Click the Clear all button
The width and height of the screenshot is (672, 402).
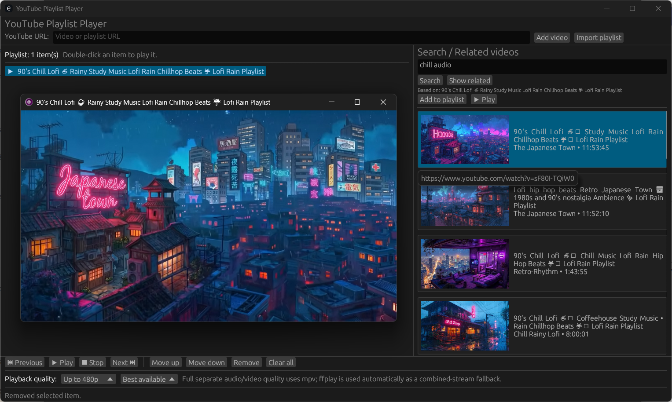click(281, 362)
